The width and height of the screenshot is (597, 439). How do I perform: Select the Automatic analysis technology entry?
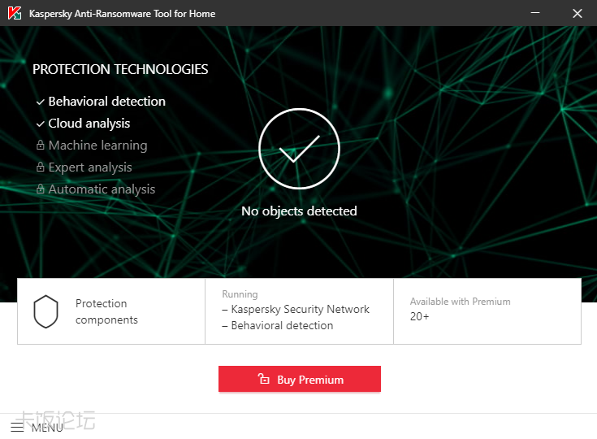[x=102, y=189]
